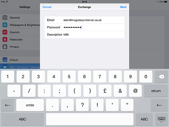
Task: Cancel the Exchange account setup
Action: click(47, 7)
